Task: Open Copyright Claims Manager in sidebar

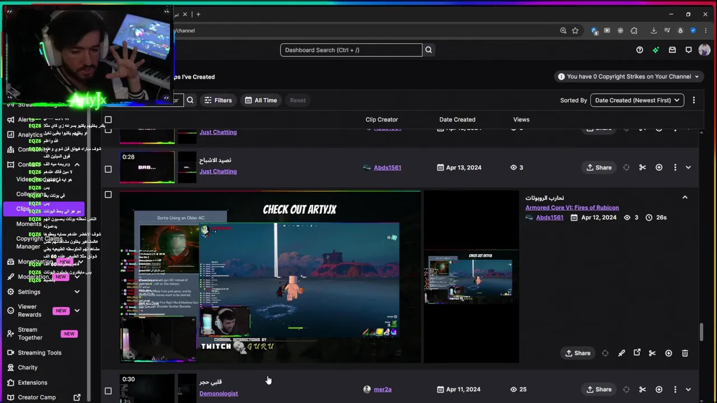Action: click(x=39, y=242)
